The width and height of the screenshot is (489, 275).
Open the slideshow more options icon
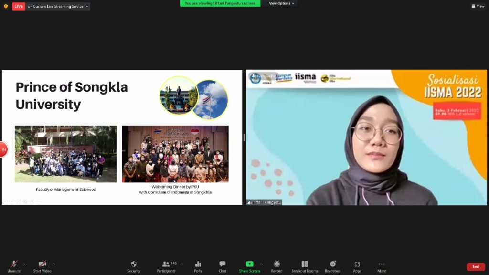pyautogui.click(x=39, y=201)
